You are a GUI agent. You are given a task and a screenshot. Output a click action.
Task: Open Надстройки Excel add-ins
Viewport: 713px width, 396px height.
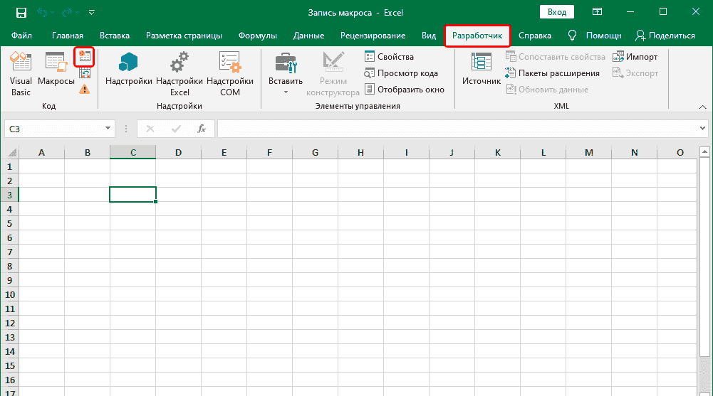179,74
